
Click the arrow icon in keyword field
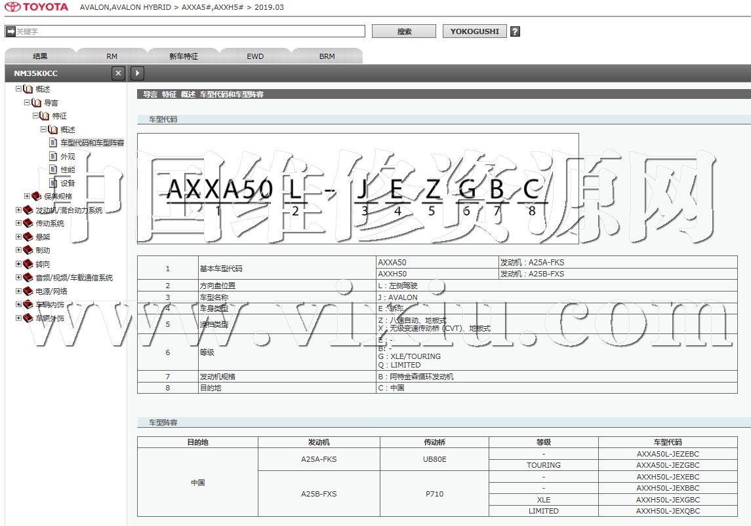point(10,31)
